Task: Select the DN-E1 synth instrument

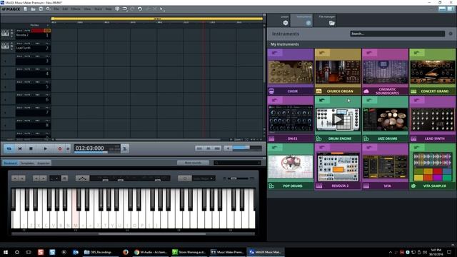Action: (x=291, y=119)
